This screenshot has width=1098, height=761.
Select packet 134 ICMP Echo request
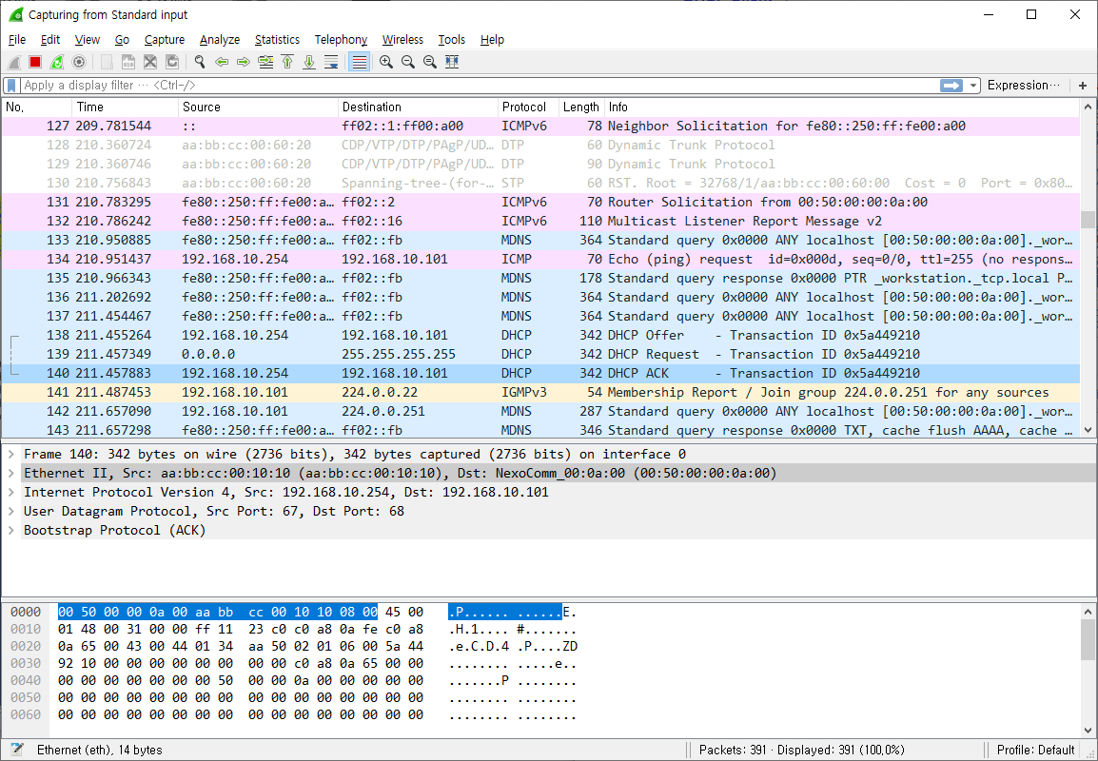coord(541,259)
